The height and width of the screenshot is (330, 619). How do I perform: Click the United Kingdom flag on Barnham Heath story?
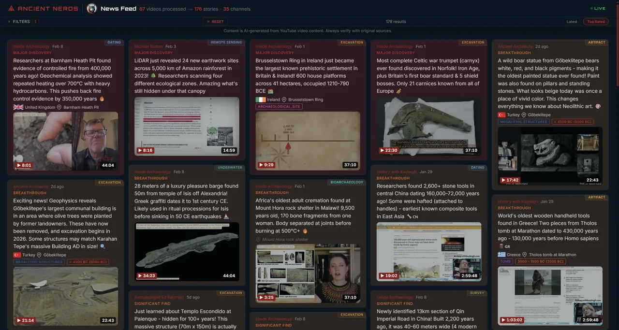tap(18, 107)
